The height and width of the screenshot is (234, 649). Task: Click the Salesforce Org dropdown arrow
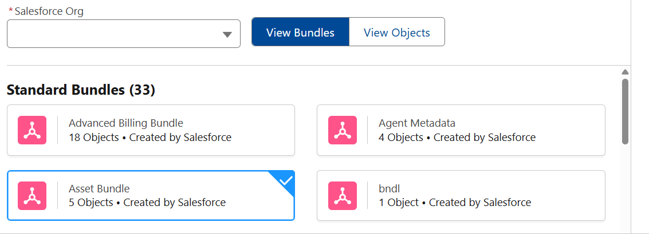(x=227, y=35)
